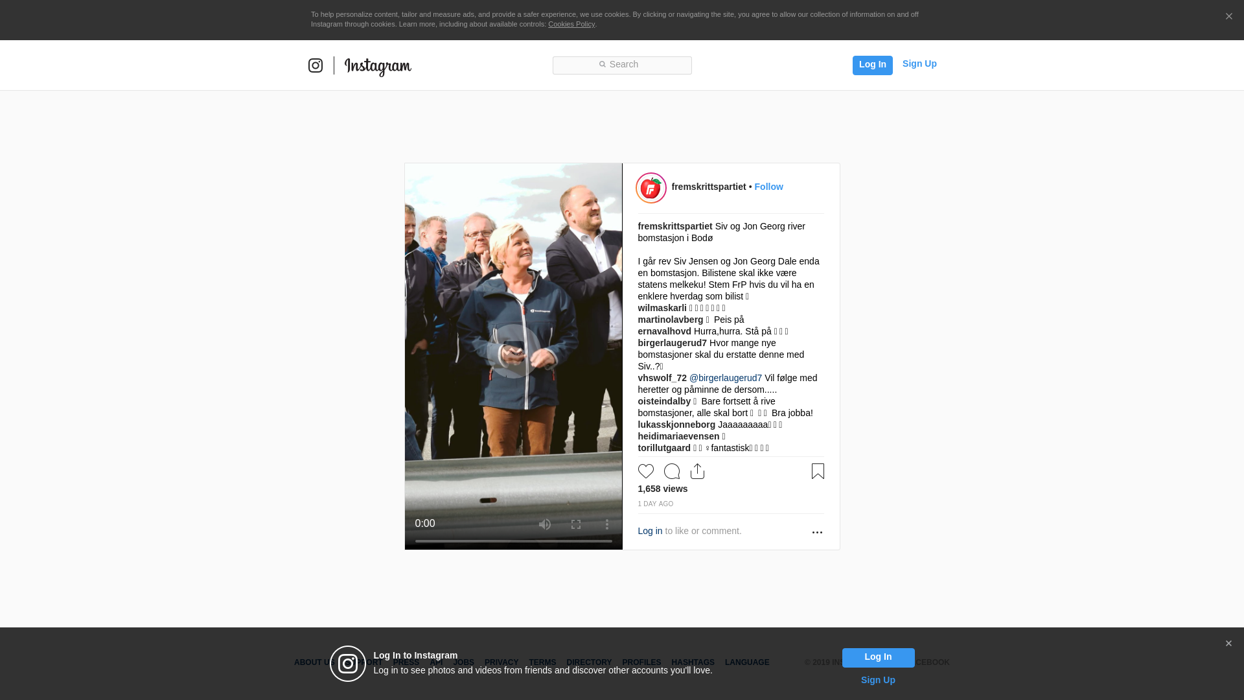Open torillutgaard commenter profile
Screen dimensions: 1244x700
664,448
